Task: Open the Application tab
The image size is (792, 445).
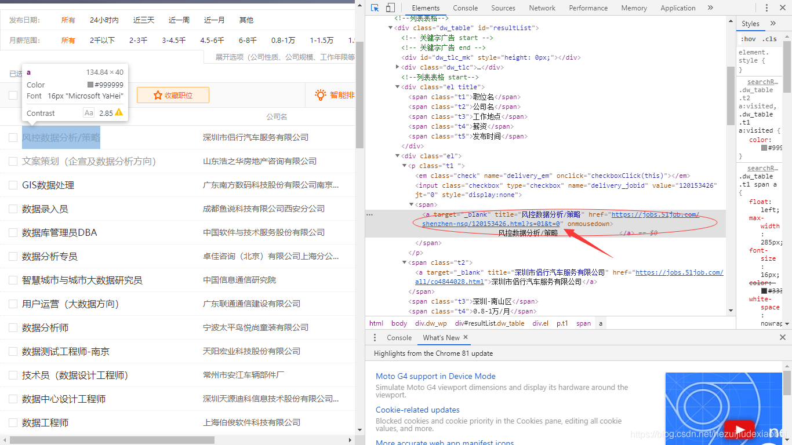Action: point(678,8)
